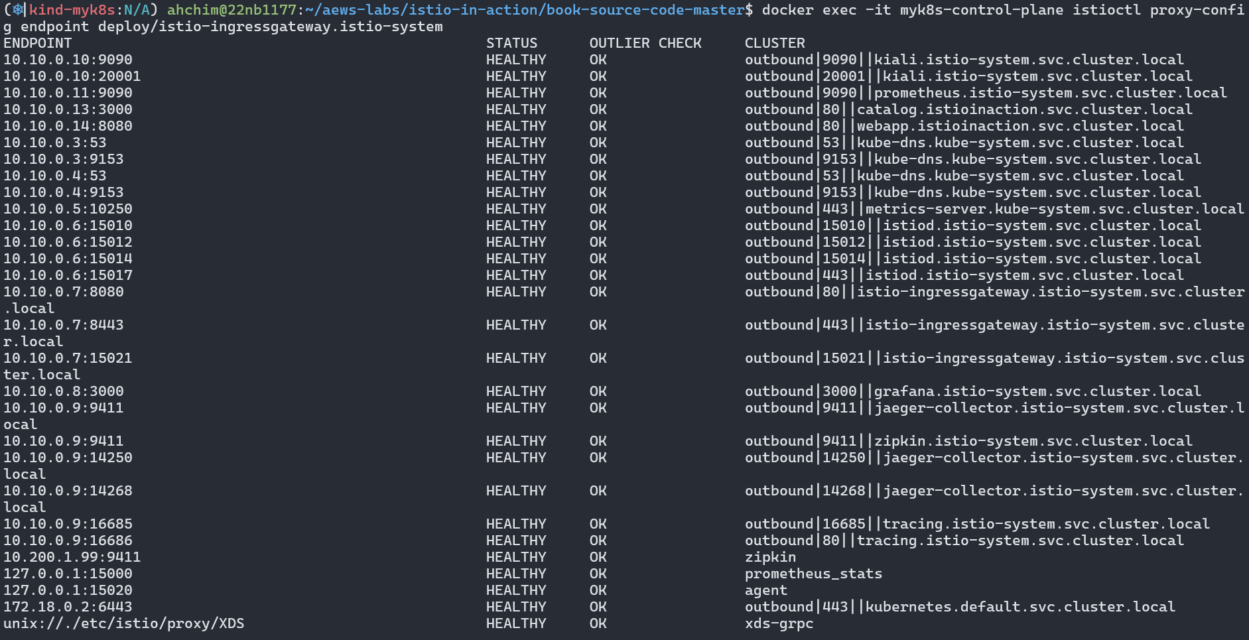This screenshot has height=640, width=1249.
Task: Select endpoint 10.10.0.6:15014
Action: (68, 259)
